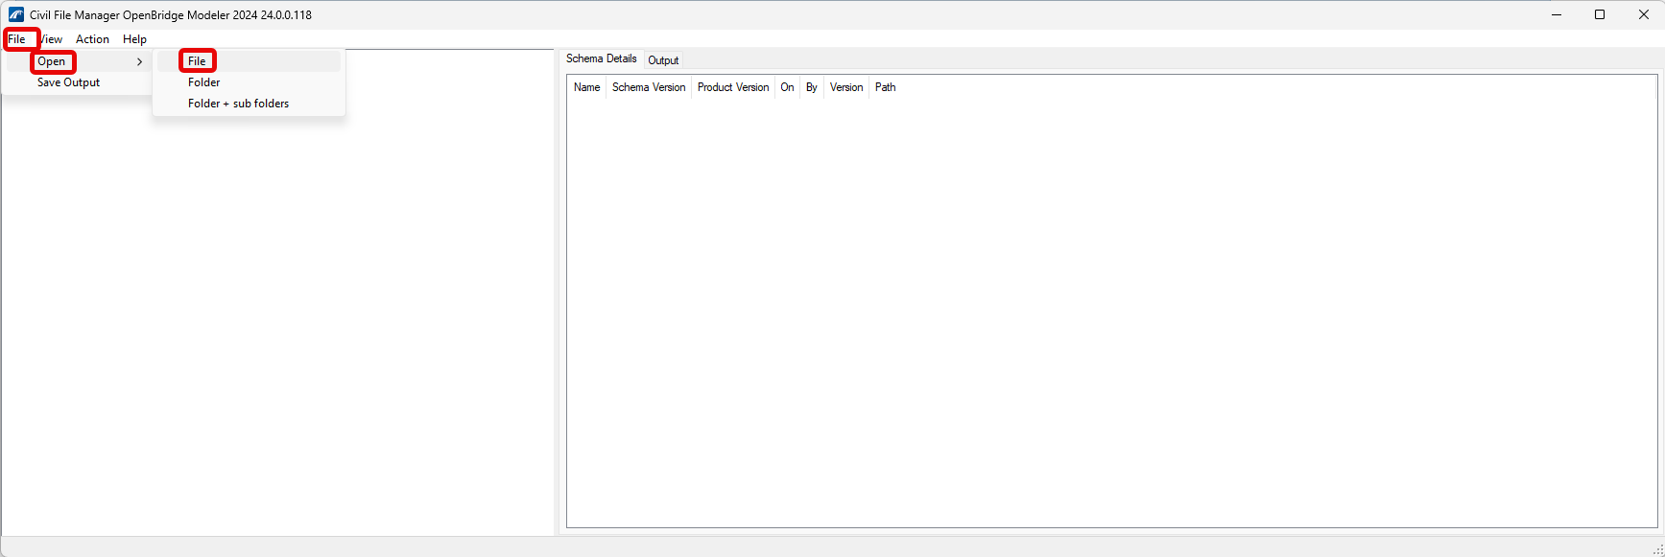Sort by the Product Version column header
The image size is (1665, 557).
point(733,87)
